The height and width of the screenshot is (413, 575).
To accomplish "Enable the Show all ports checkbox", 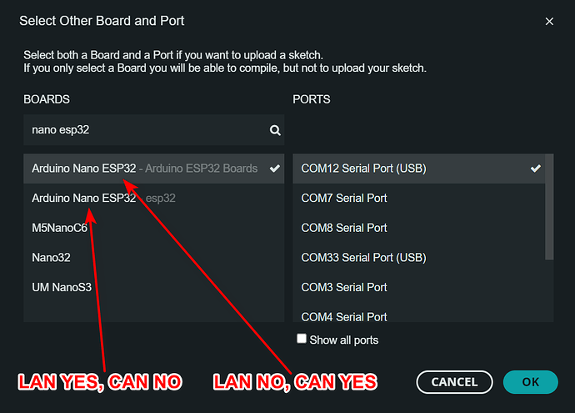I will coord(302,340).
